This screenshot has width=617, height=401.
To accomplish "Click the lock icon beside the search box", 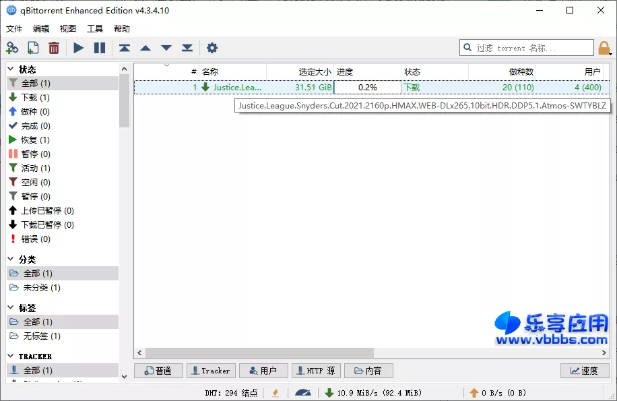I will [604, 48].
